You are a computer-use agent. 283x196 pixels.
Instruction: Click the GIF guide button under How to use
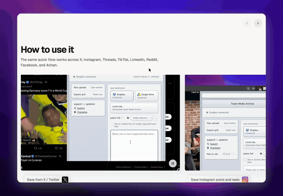pyautogui.click(x=226, y=154)
